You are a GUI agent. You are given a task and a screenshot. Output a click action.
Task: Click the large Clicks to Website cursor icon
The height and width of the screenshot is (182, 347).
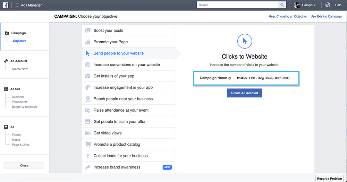245,41
